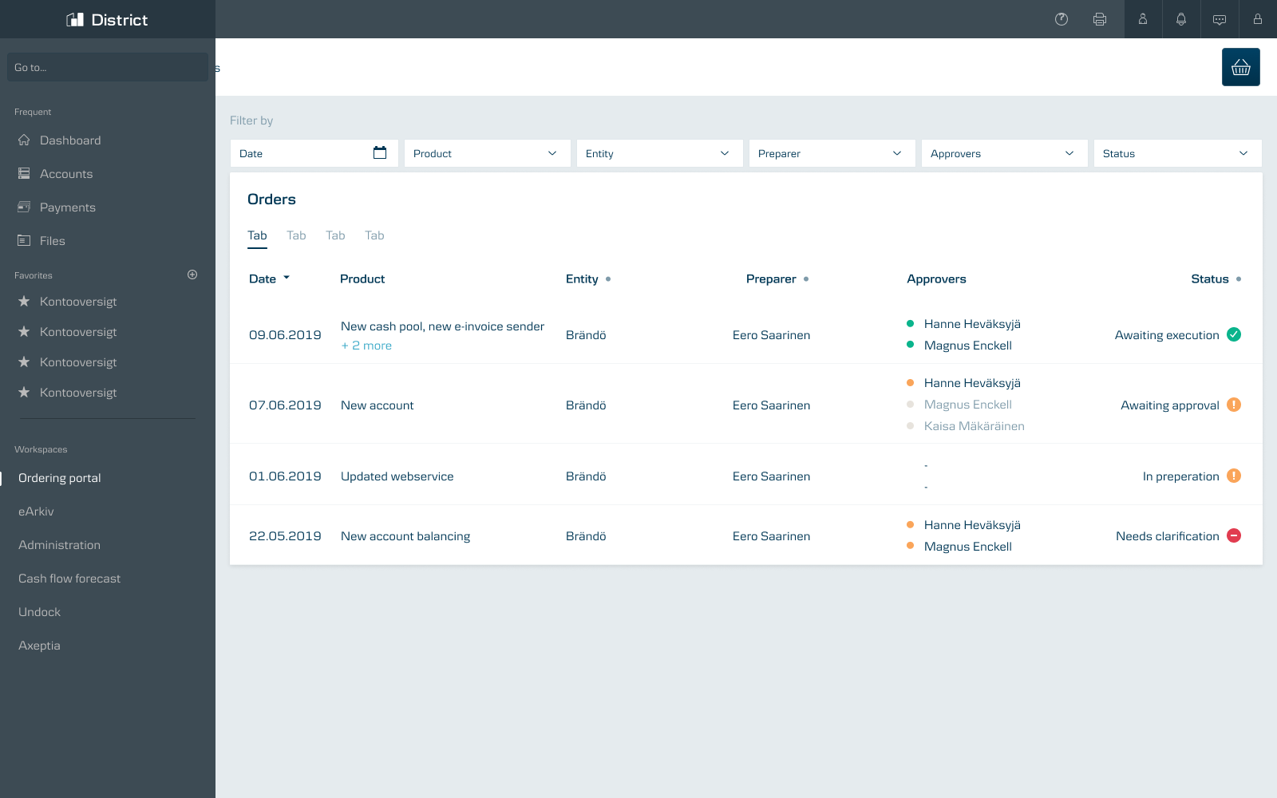Click the dot beside Preparer column header
The image size is (1277, 798).
click(x=806, y=279)
